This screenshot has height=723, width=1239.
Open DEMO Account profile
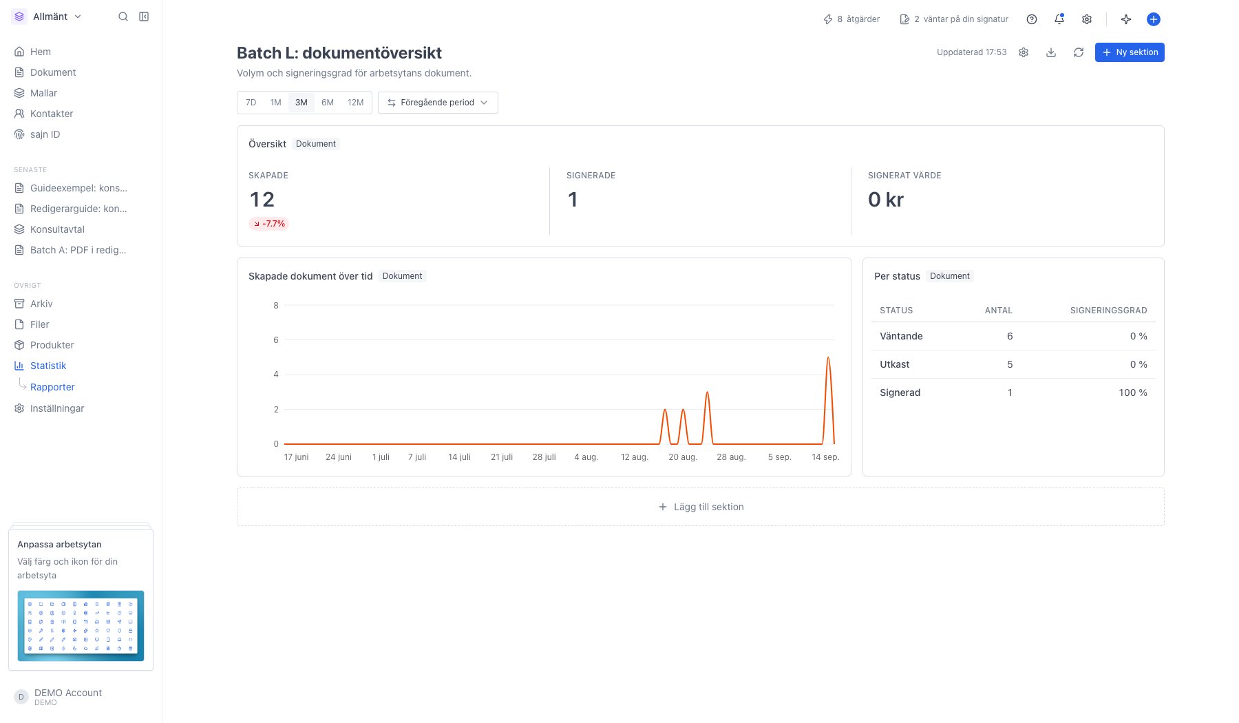click(x=81, y=697)
